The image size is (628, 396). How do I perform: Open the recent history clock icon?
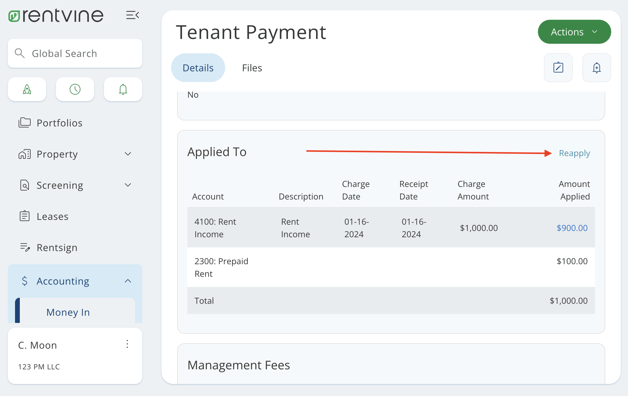[x=75, y=89]
